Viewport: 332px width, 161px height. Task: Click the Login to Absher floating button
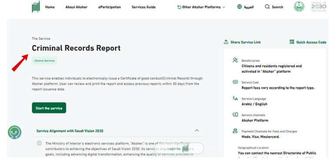click(179, 148)
